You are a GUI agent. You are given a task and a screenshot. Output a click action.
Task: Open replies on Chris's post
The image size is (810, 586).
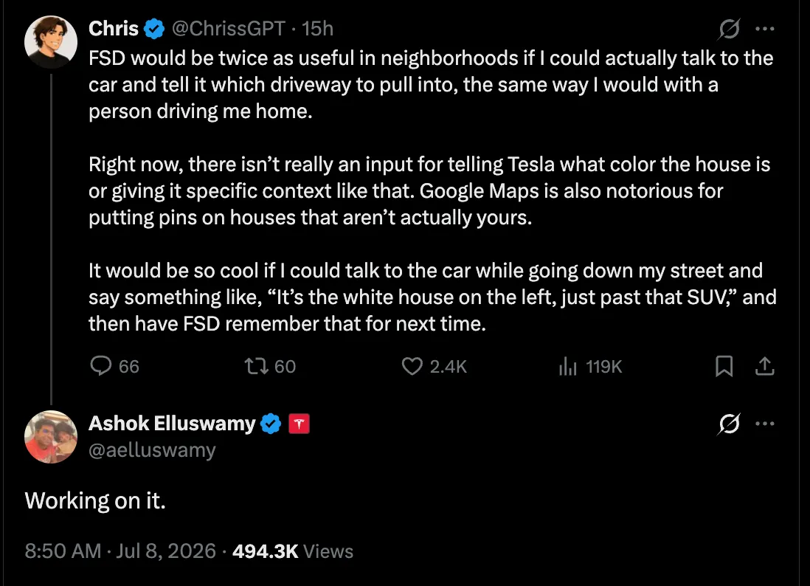114,366
